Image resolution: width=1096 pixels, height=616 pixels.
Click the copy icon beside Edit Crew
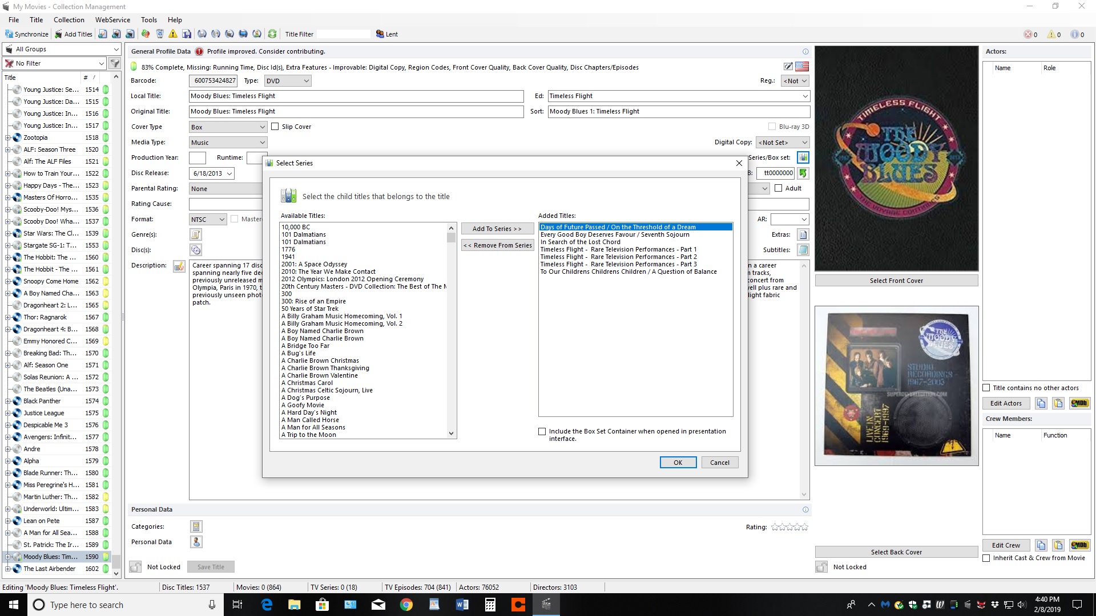click(x=1041, y=545)
